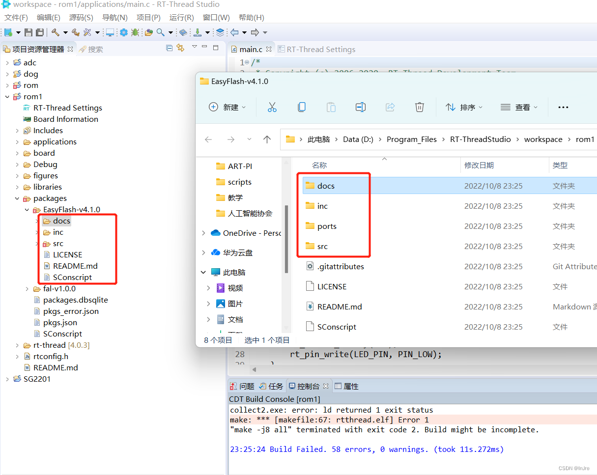The width and height of the screenshot is (597, 475).
Task: Open the 排序 sort dropdown
Action: tap(464, 107)
